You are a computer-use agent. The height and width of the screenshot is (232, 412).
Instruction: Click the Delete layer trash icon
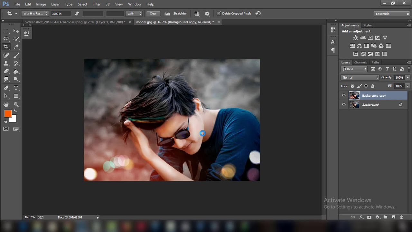coord(401,217)
